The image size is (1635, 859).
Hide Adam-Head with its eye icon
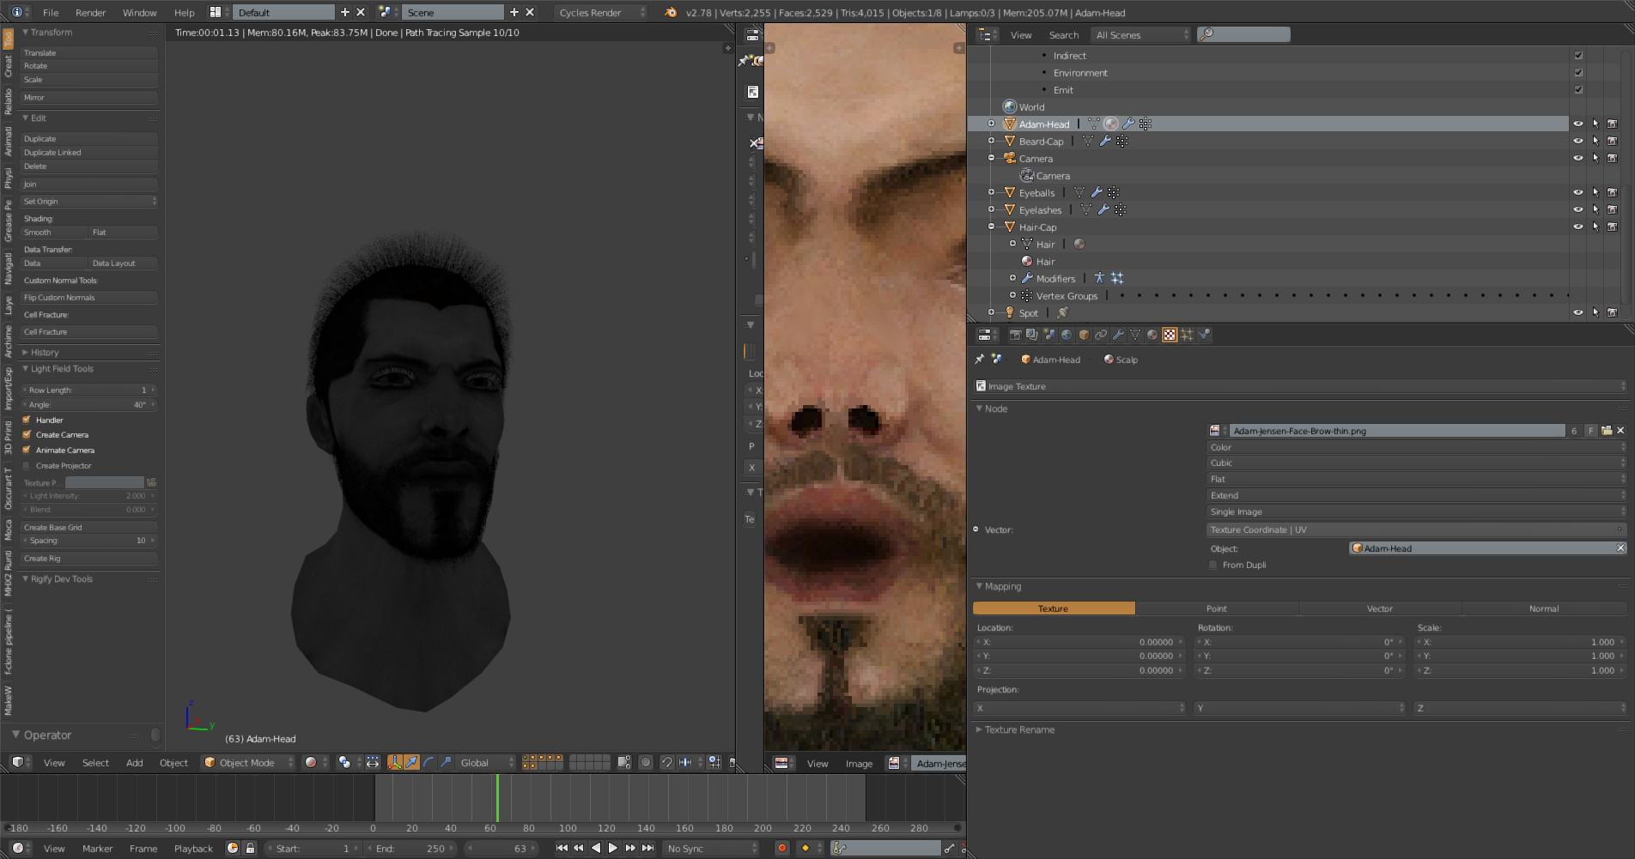pyautogui.click(x=1577, y=124)
